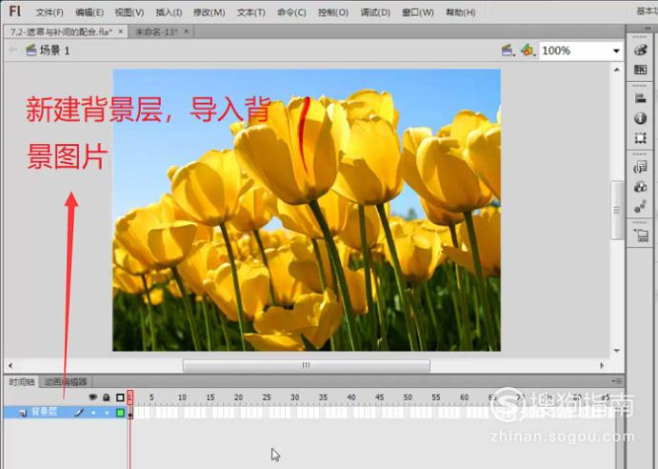The image size is (658, 469).
Task: Click the back arrow beside 场景 1
Action: (x=13, y=50)
